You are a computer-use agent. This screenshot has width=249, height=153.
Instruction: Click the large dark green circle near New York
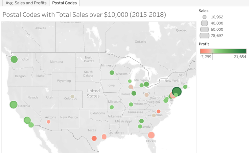pos(177,91)
